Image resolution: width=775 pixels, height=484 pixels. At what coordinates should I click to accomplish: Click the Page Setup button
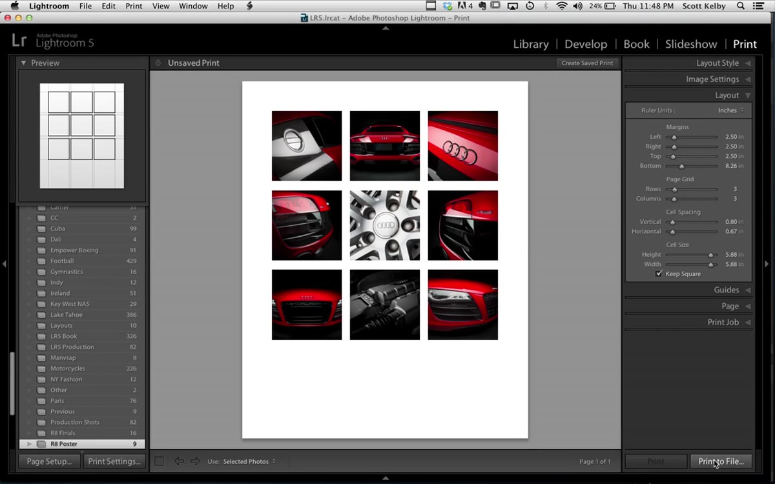[x=50, y=461]
